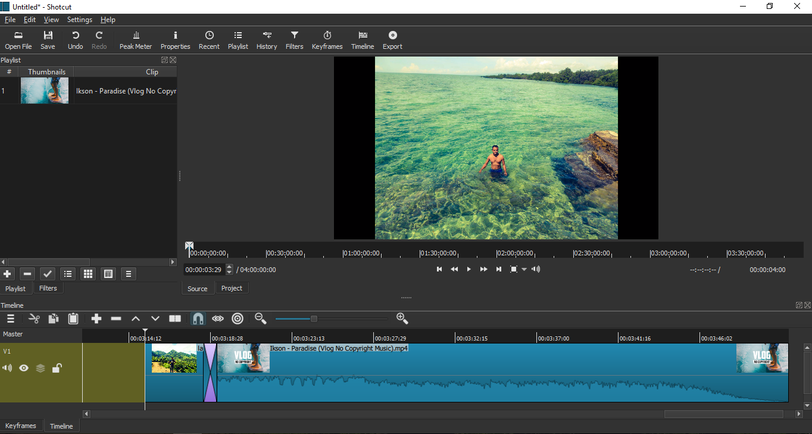Viewport: 812px width, 434px height.
Task: Open the timeline hamburger menu
Action: click(x=11, y=319)
